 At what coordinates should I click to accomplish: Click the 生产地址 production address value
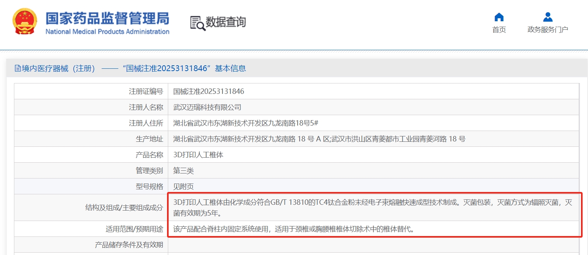pyautogui.click(x=319, y=139)
